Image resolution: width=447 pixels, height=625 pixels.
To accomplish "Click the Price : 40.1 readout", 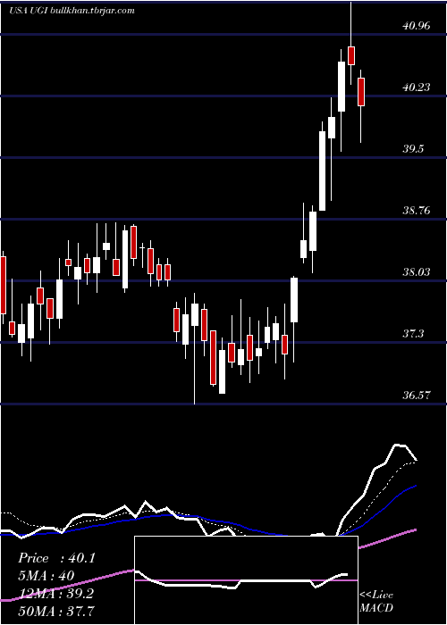I will (x=56, y=558).
